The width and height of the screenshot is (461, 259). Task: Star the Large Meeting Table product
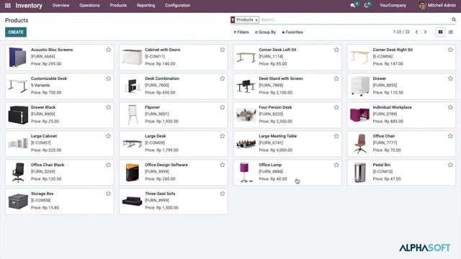click(x=336, y=136)
